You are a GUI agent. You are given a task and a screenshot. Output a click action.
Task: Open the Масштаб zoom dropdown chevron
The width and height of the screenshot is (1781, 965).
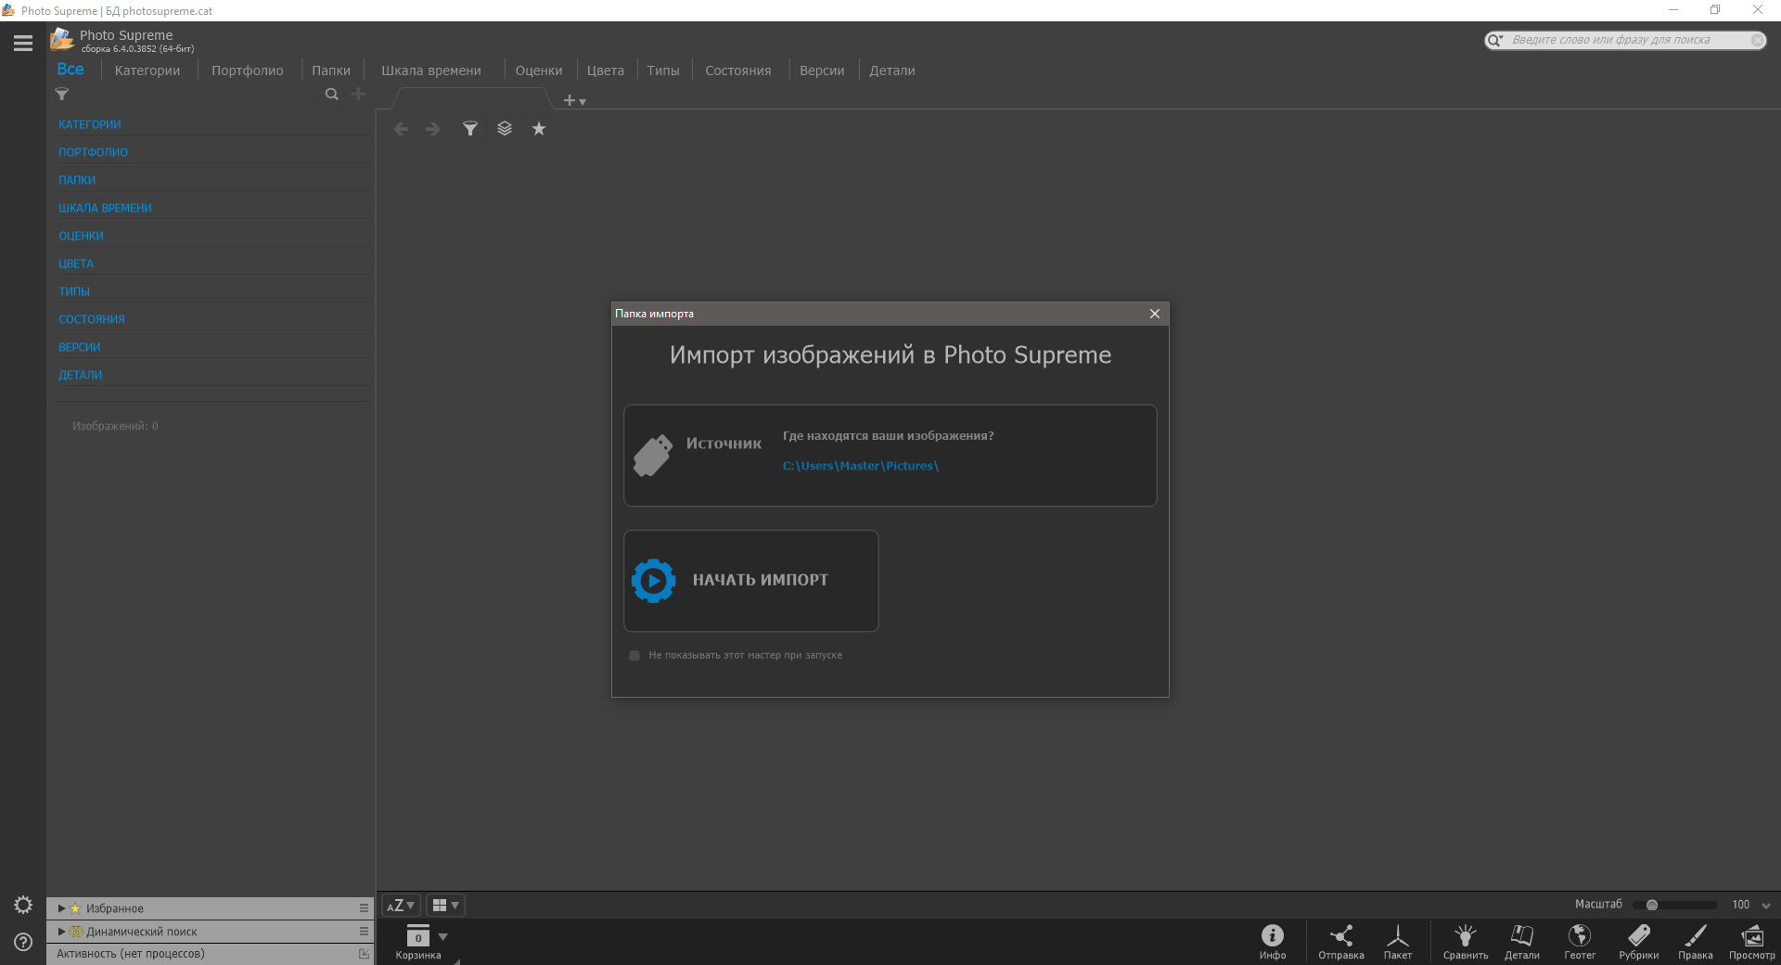(x=1766, y=906)
